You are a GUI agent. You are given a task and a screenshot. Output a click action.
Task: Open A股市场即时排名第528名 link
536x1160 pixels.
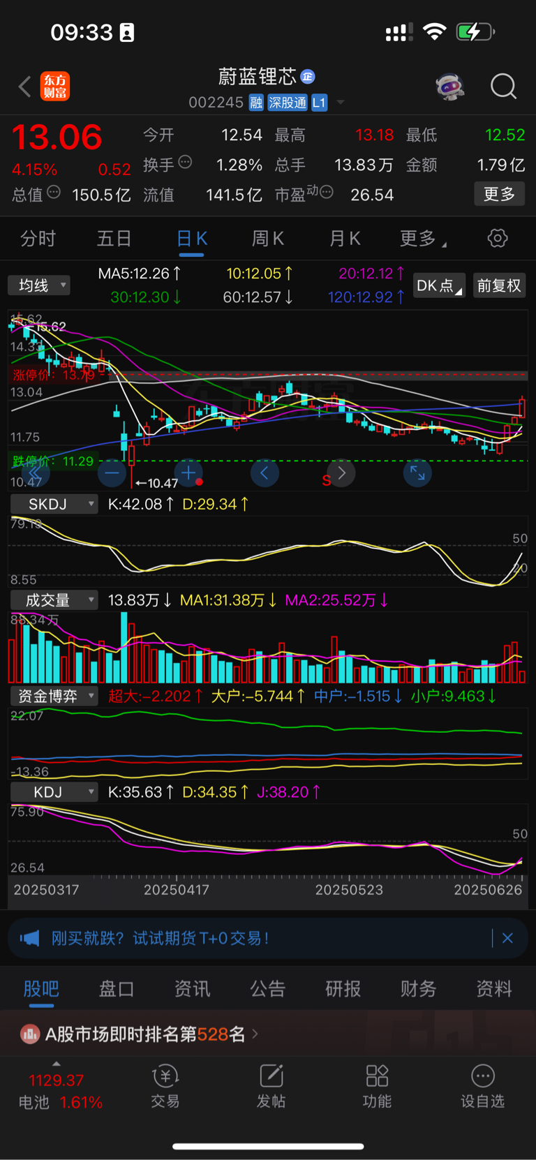tap(145, 1034)
